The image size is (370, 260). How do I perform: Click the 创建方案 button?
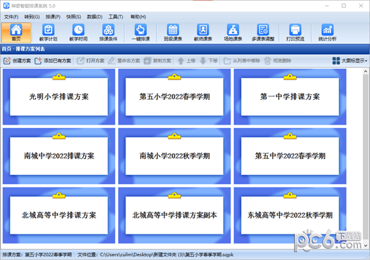(x=17, y=61)
